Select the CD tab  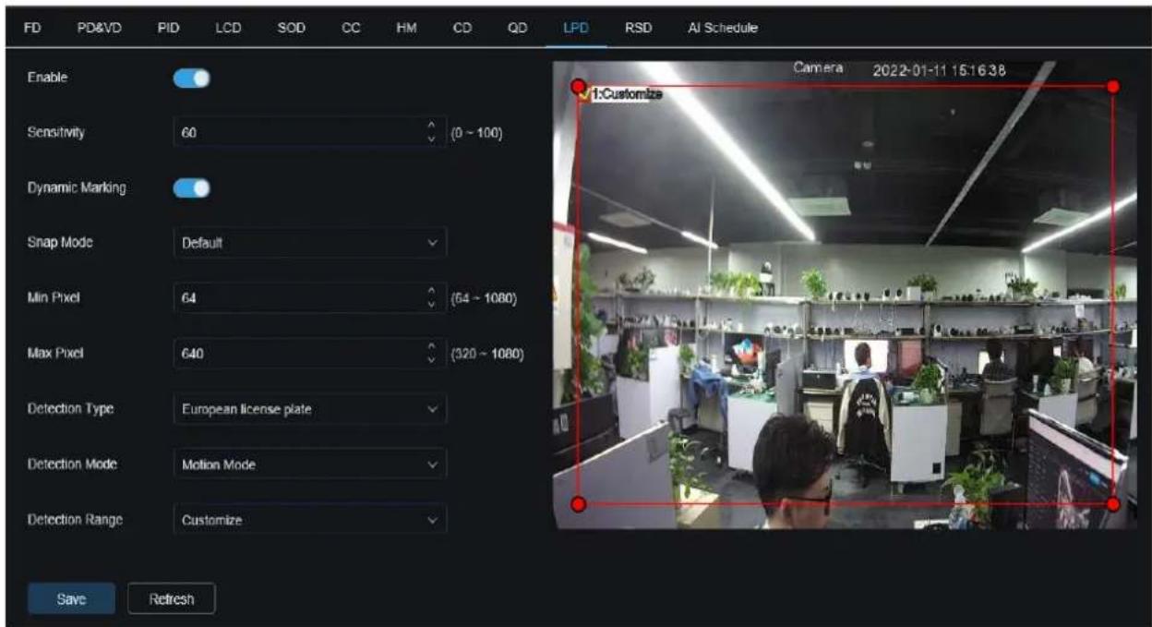pos(463,29)
